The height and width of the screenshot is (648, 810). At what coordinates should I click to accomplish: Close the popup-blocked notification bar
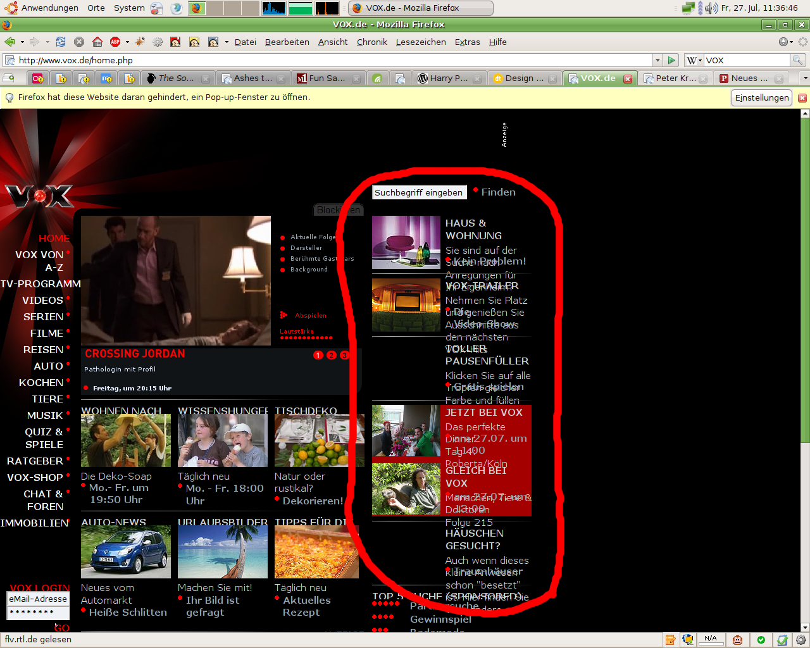click(802, 97)
